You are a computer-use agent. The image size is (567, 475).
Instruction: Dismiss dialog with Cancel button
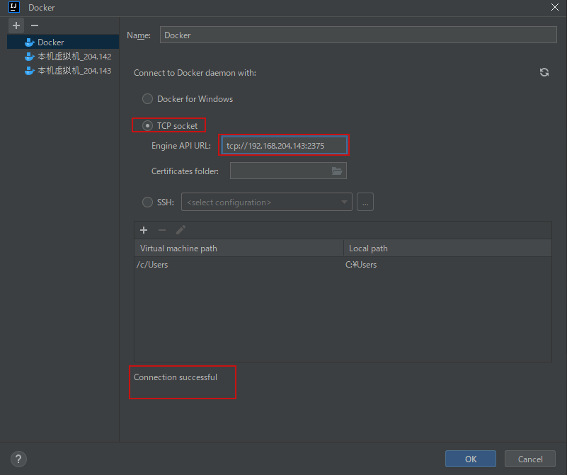click(529, 459)
